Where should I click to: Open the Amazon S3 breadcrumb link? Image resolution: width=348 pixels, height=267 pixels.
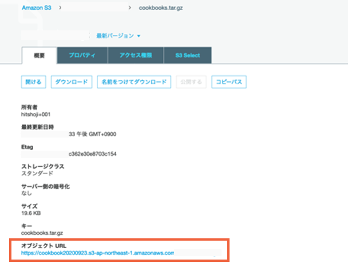click(37, 8)
